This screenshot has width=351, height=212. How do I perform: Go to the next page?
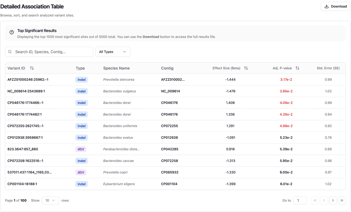tap(333, 200)
